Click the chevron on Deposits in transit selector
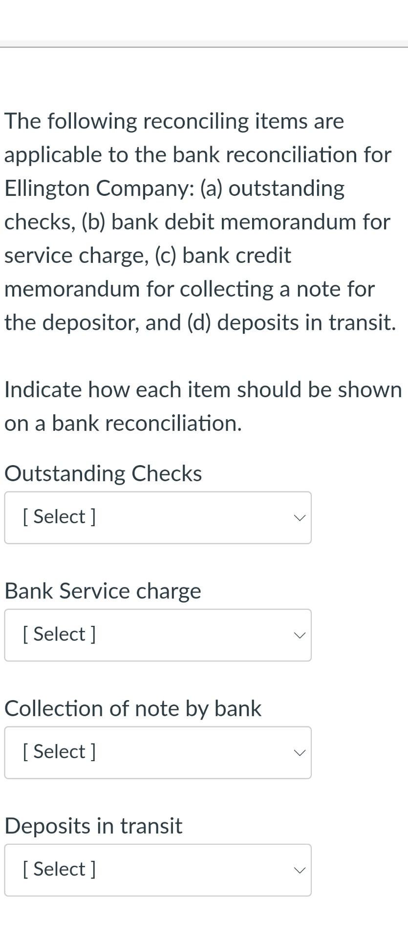Screen dimensions: 408x938 300,870
